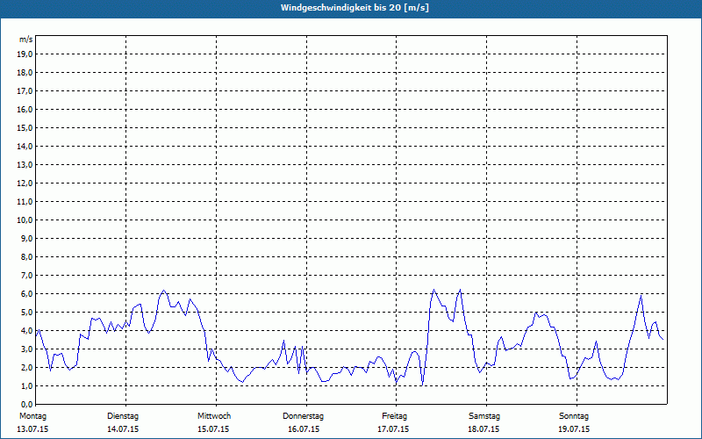Click the 2,0 axis label

[x=27, y=367]
